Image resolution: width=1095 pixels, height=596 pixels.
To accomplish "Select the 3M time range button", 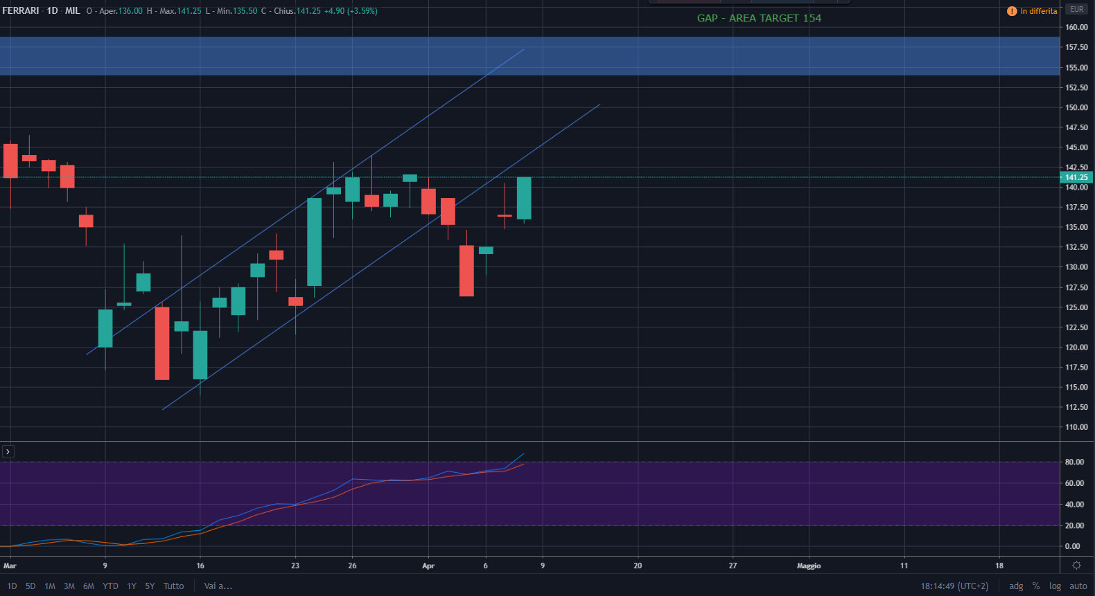I will pos(69,586).
